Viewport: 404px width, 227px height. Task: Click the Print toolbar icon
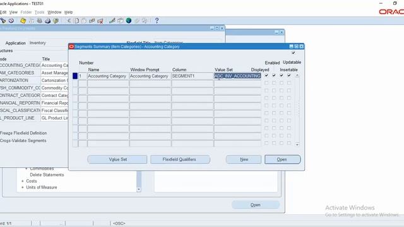pos(48,21)
